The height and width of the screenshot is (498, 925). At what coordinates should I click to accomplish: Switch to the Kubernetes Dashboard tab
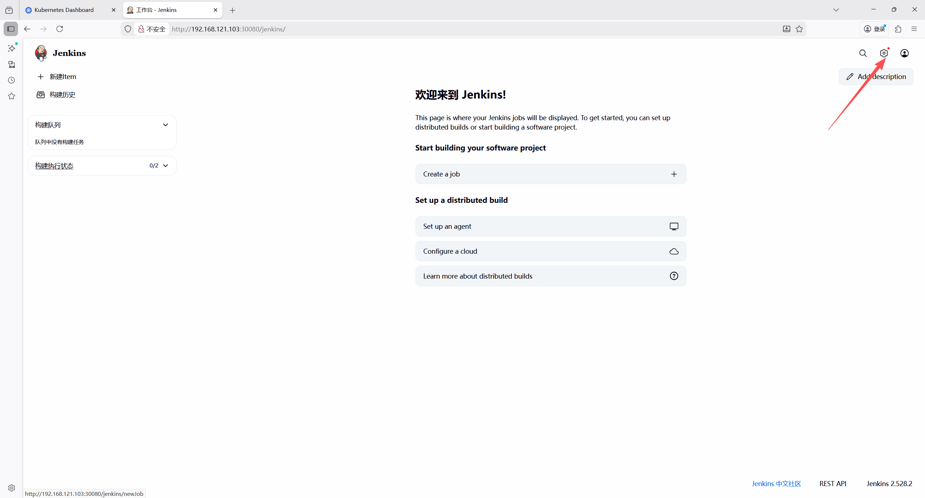64,10
